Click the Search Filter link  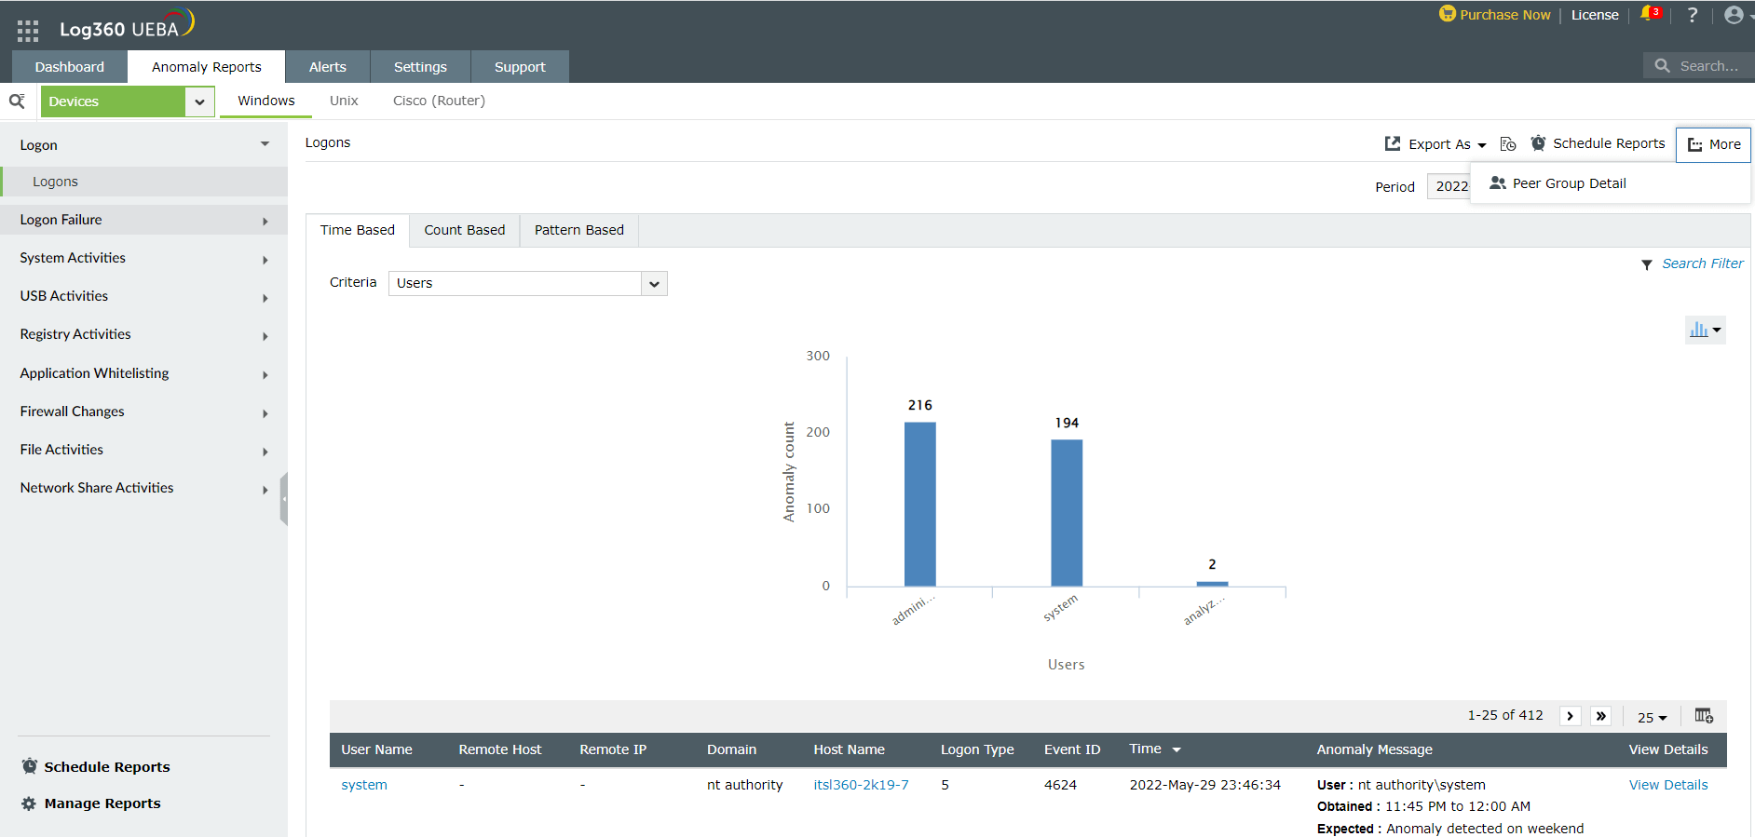(x=1702, y=263)
